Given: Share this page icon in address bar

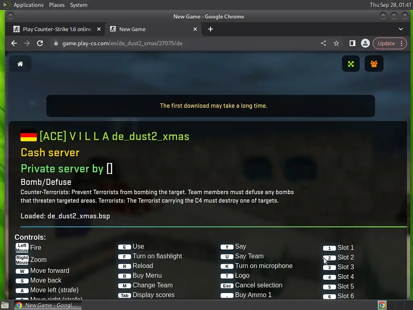Looking at the screenshot, I should (323, 43).
